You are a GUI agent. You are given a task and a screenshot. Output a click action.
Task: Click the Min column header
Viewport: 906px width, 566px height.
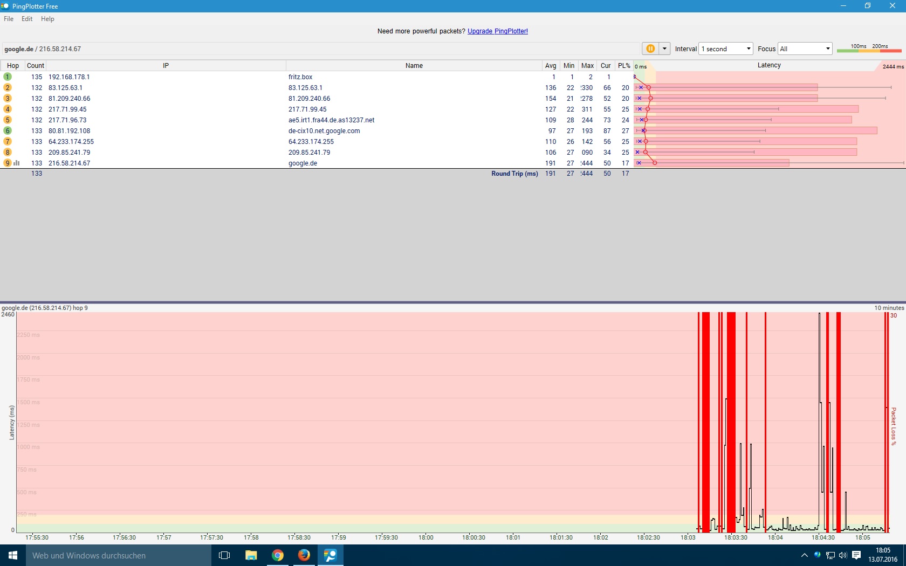tap(569, 66)
